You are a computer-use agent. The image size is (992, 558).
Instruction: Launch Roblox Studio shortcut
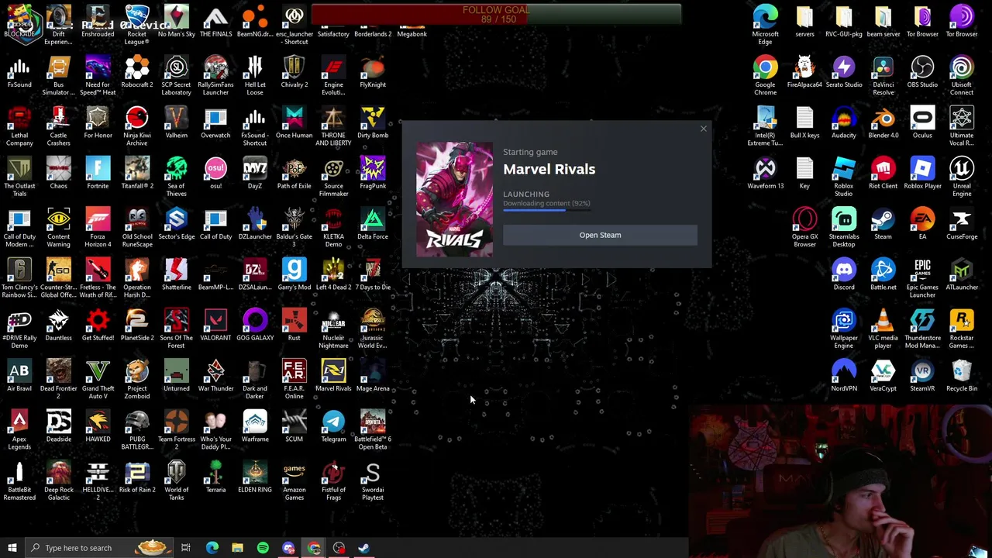[843, 177]
